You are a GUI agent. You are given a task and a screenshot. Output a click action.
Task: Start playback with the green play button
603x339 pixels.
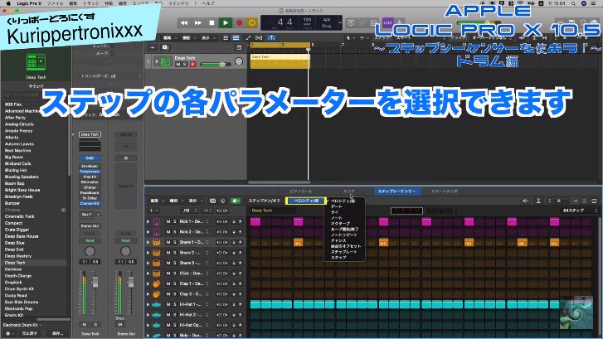point(226,22)
